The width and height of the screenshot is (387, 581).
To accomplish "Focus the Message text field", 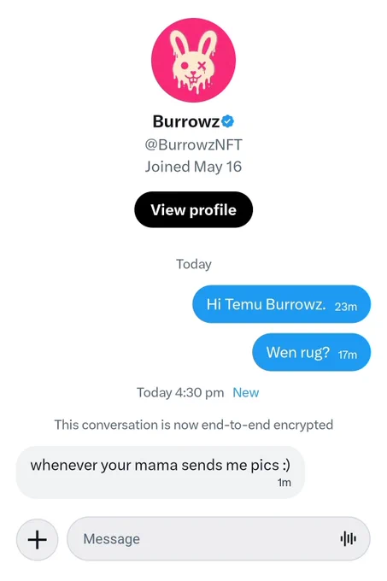I will coord(219,539).
